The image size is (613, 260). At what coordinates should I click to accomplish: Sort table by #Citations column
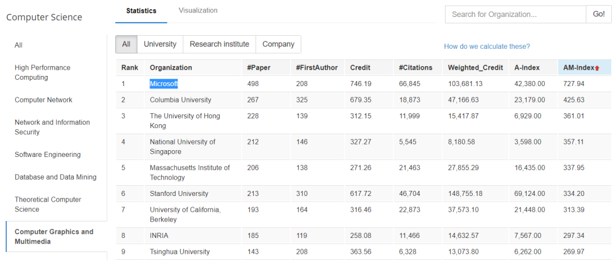point(415,67)
